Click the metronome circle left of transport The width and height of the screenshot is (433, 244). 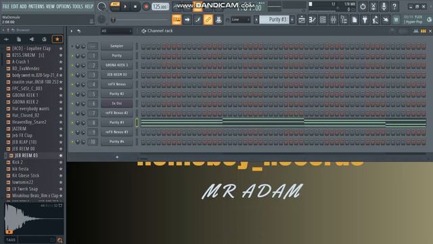(101, 6)
